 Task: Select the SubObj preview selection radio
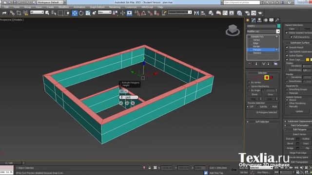(x=258, y=107)
